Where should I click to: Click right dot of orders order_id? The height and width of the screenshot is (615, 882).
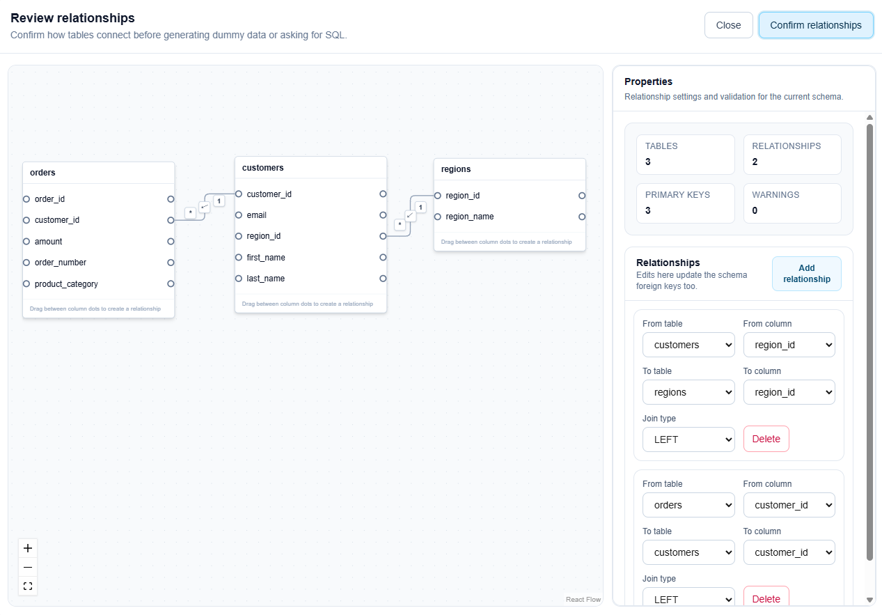coord(171,198)
